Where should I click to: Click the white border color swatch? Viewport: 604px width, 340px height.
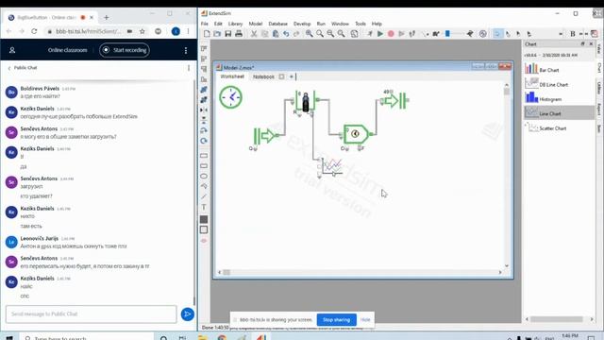tap(204, 229)
